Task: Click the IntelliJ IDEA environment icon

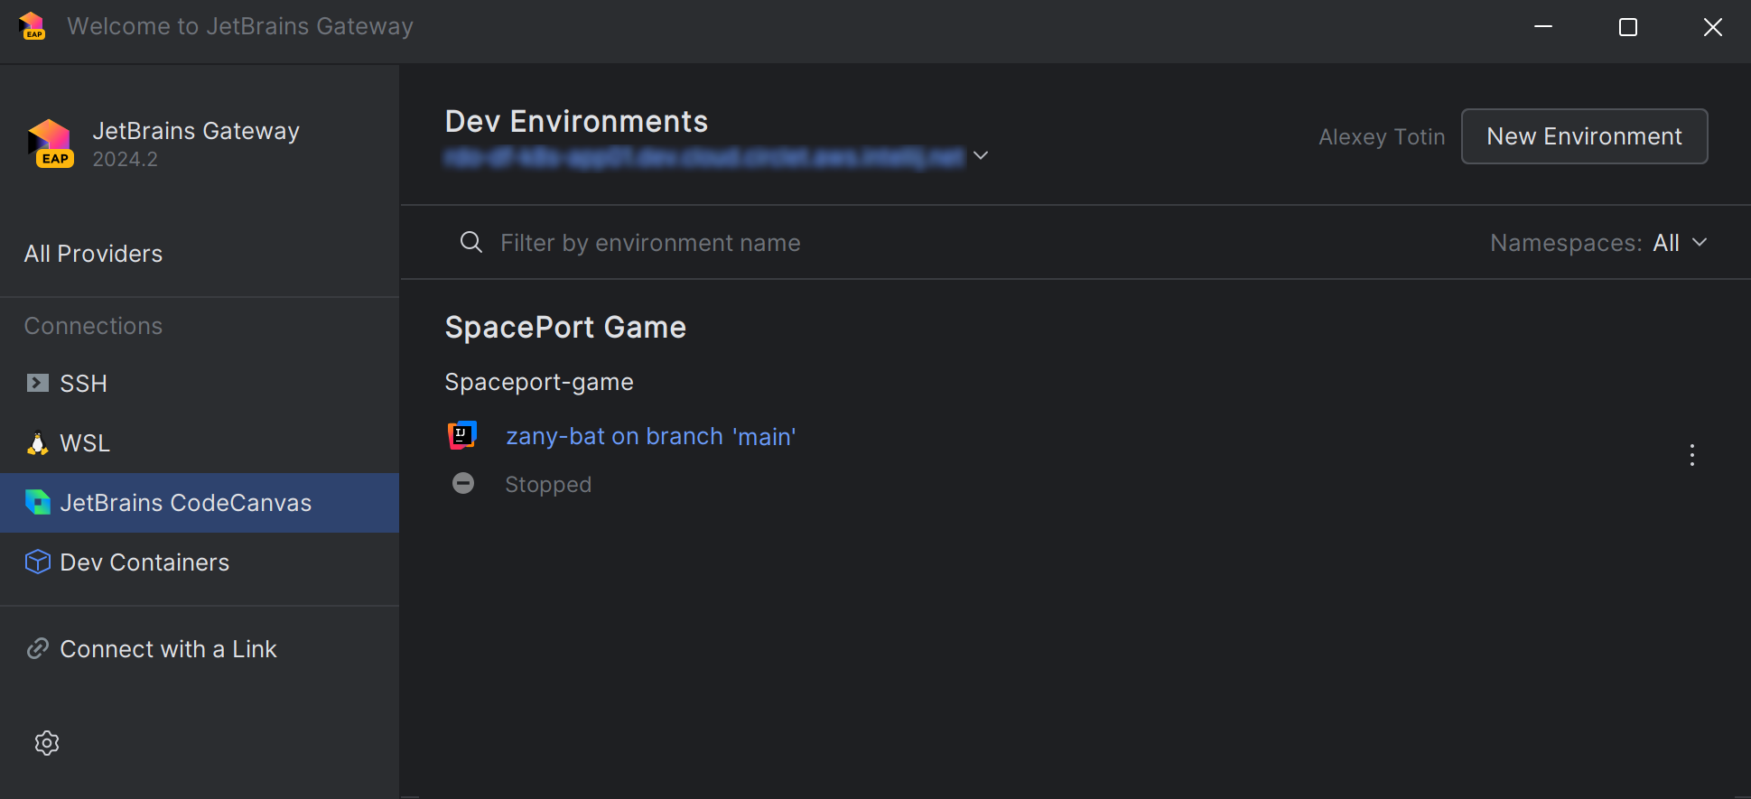Action: pos(462,436)
